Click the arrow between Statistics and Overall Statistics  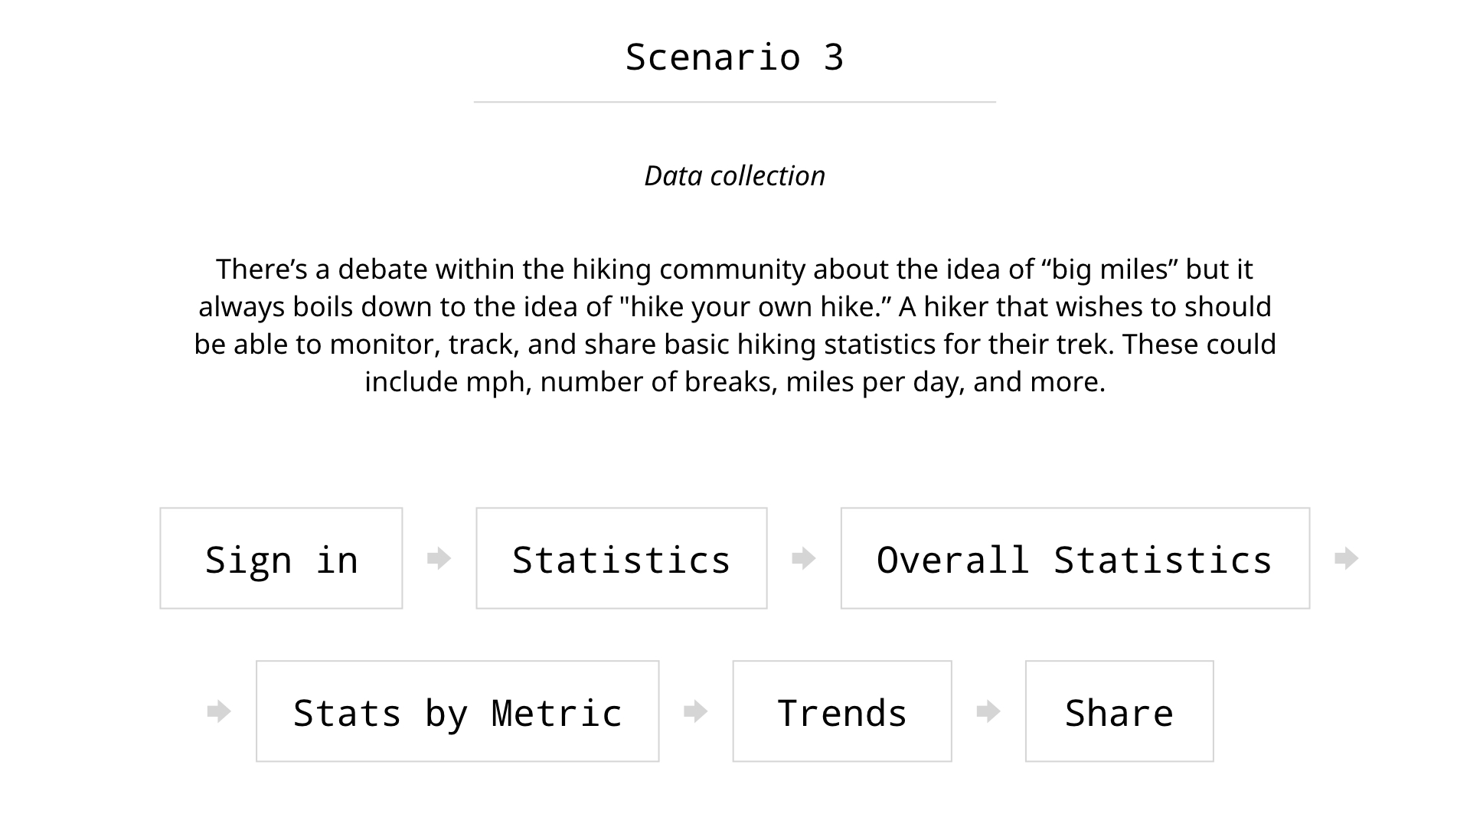tap(804, 558)
